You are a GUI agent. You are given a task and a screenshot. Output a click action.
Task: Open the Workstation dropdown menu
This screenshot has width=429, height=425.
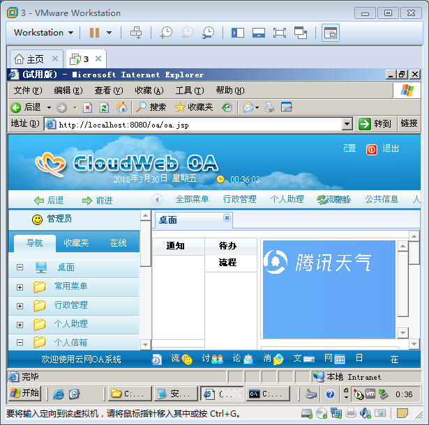44,33
